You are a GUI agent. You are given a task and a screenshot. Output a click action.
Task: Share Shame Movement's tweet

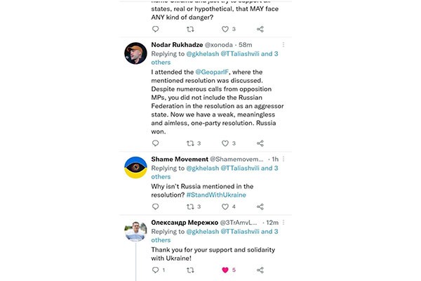260,207
